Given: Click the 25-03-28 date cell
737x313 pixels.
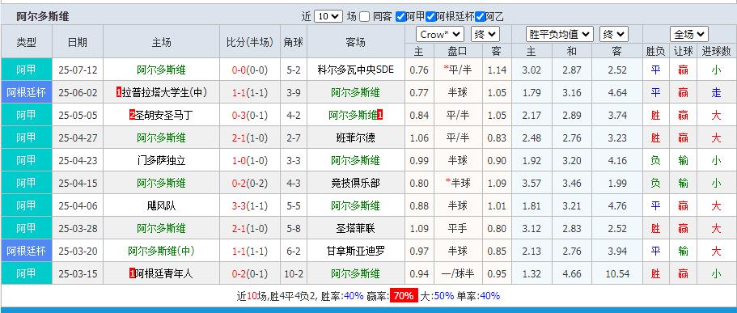Looking at the screenshot, I should coord(78,228).
